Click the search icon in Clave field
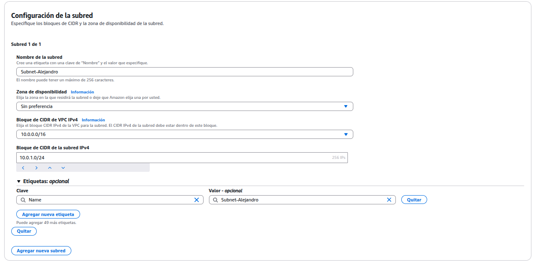536x264 pixels. point(23,200)
